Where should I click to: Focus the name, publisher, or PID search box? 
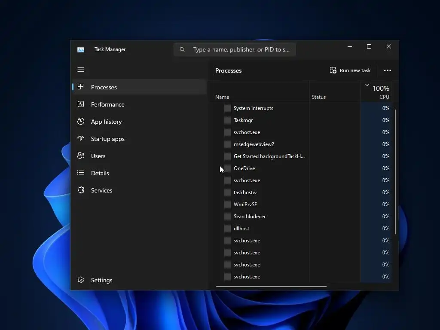[235, 50]
